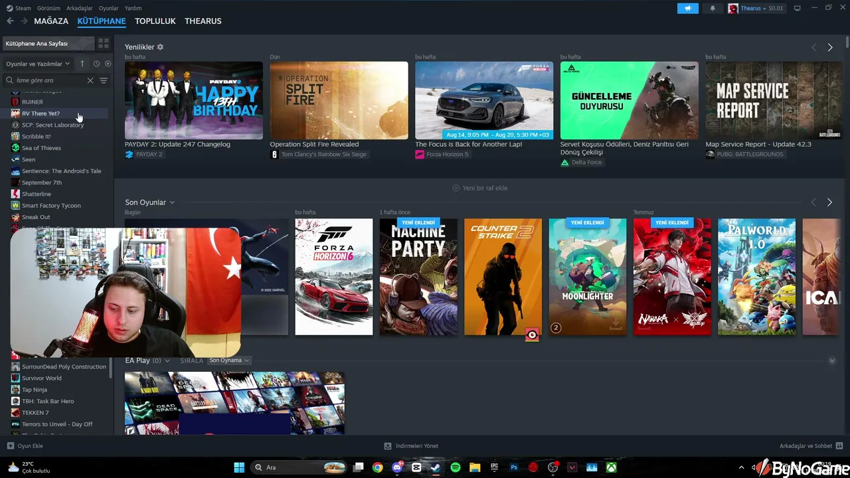Open The Focus is Back for Another Lap! link
This screenshot has height=478, width=850.
coord(469,144)
